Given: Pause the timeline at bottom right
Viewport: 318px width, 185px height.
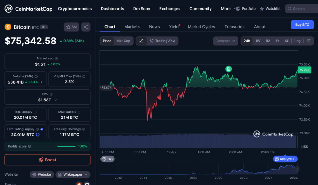Looking at the screenshot, I should coord(297,169).
